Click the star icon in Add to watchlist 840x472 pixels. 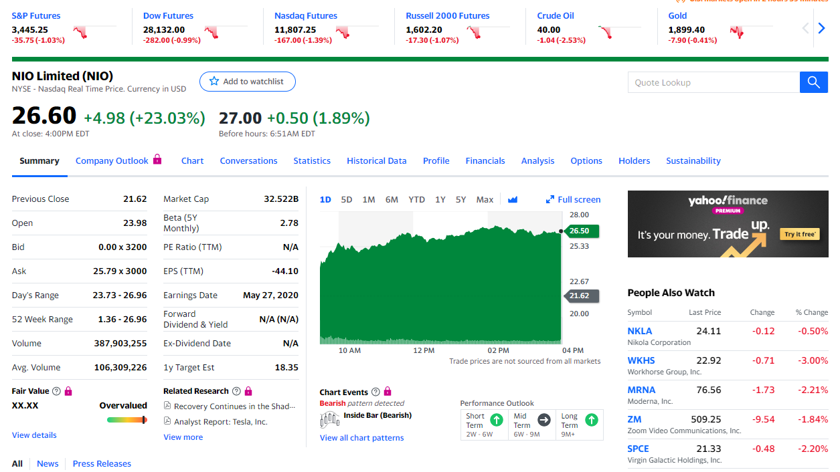pos(214,82)
